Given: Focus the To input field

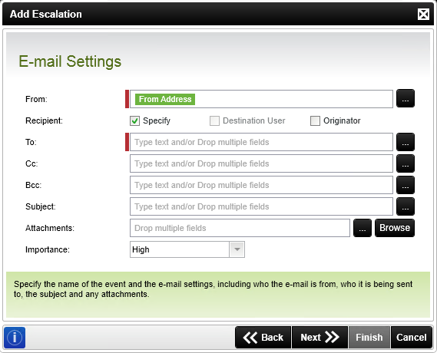Looking at the screenshot, I should click(x=261, y=142).
